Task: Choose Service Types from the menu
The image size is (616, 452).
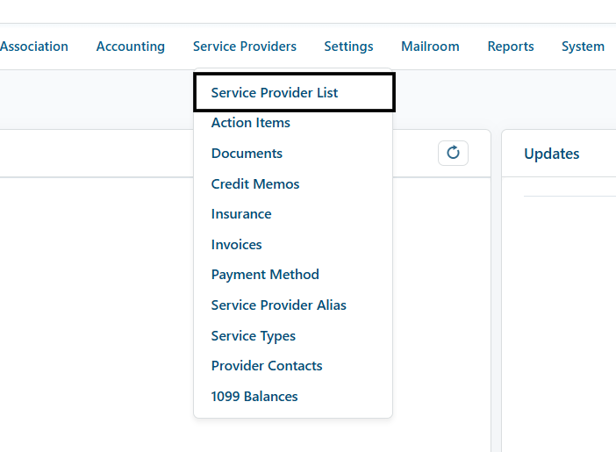Action: click(x=254, y=336)
